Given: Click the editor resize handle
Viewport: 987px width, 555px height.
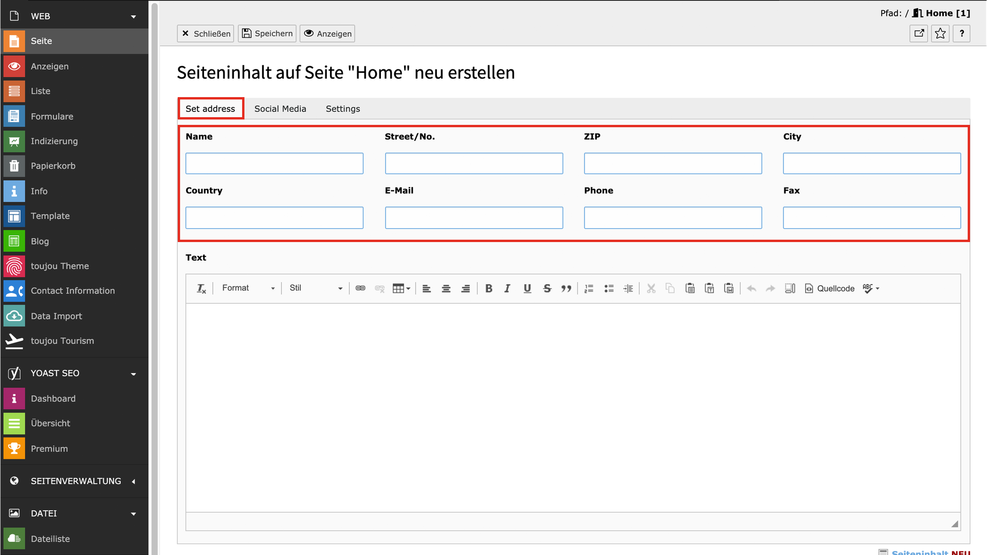Looking at the screenshot, I should coord(955,524).
